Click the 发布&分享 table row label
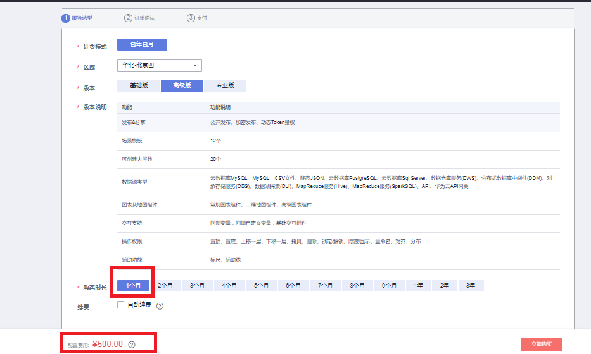The image size is (591, 354). point(134,122)
